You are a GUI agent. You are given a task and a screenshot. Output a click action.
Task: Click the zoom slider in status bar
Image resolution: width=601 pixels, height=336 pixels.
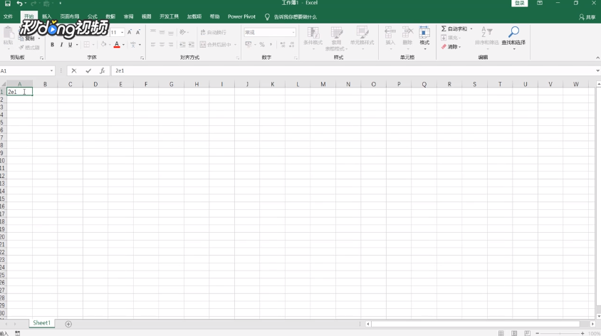[560, 334]
